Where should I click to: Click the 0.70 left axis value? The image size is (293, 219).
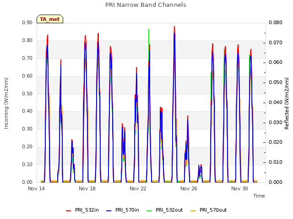(x=27, y=58)
